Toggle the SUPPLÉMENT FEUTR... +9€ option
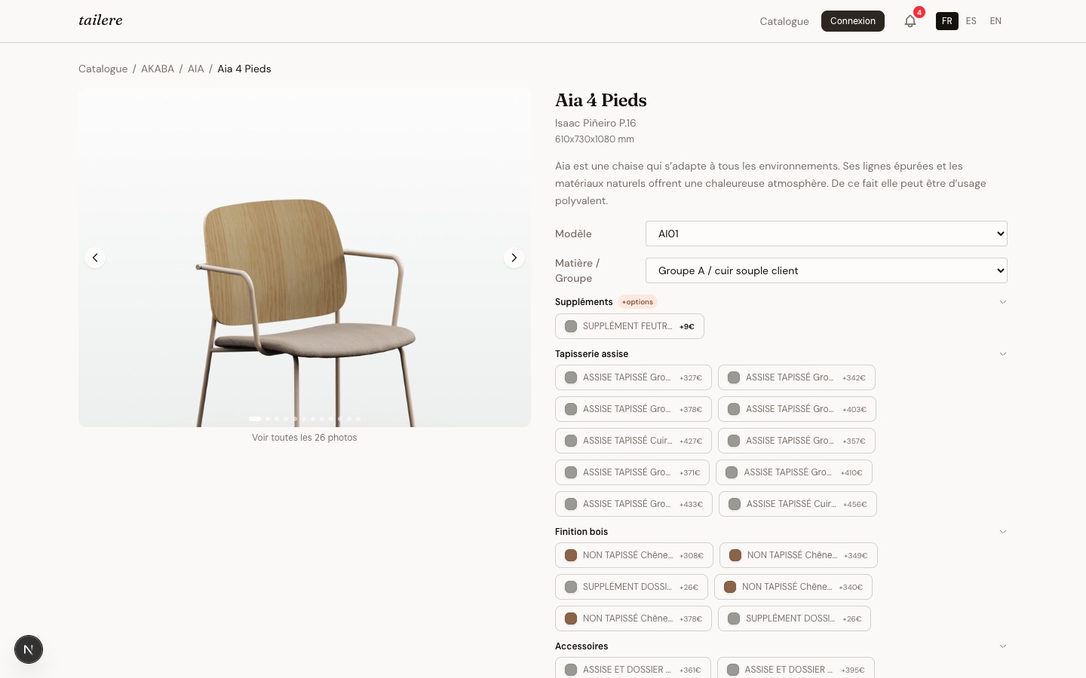The height and width of the screenshot is (678, 1086). click(630, 326)
